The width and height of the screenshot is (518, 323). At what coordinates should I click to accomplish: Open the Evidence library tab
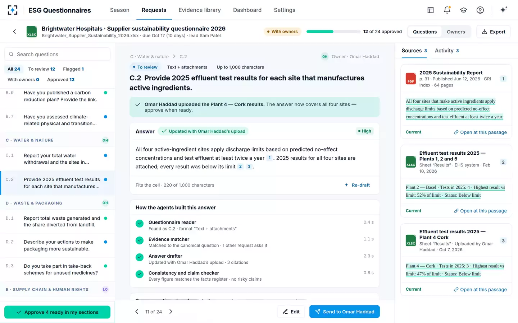coord(200,10)
